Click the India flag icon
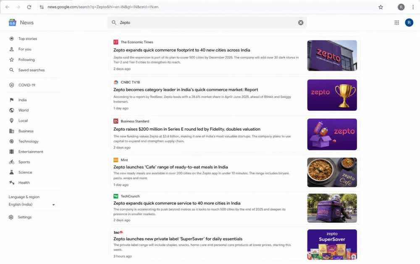Image resolution: width=420 pixels, height=264 pixels. [x=11, y=100]
